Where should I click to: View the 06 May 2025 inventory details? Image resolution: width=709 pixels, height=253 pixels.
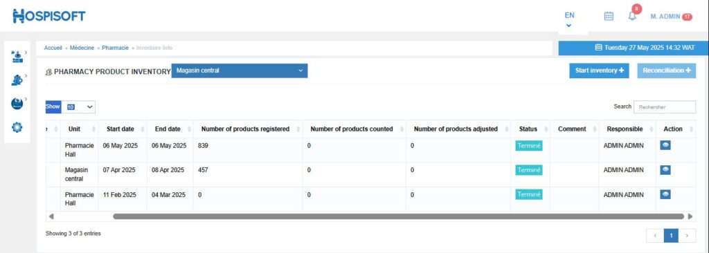(665, 145)
